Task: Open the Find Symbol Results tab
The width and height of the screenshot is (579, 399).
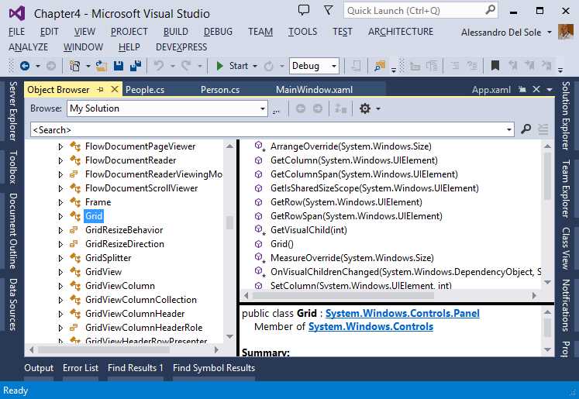Action: tap(214, 368)
